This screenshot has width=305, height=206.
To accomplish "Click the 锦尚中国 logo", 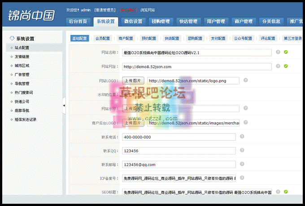I will [x=31, y=16].
